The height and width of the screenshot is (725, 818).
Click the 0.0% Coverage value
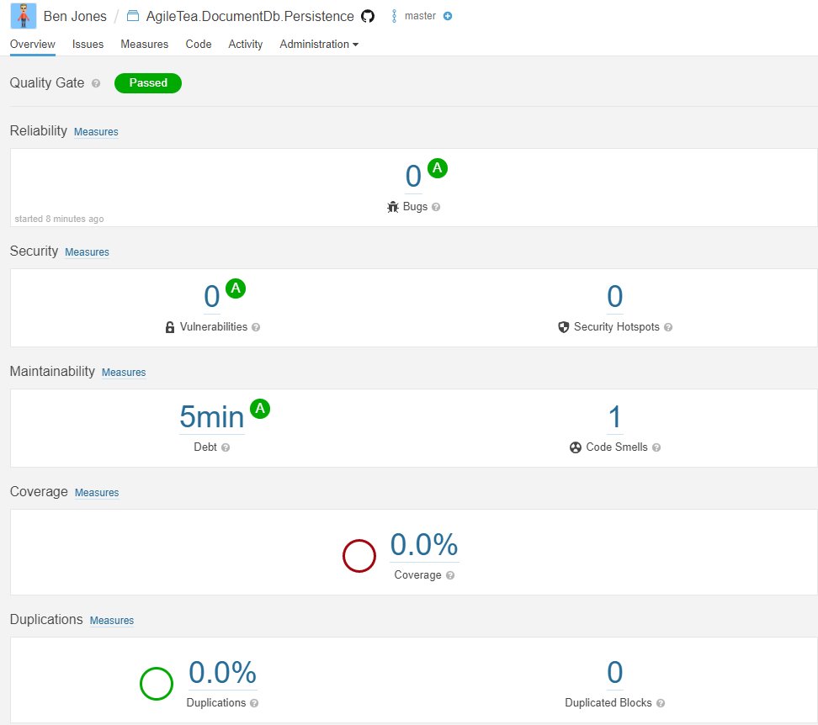[x=424, y=545]
